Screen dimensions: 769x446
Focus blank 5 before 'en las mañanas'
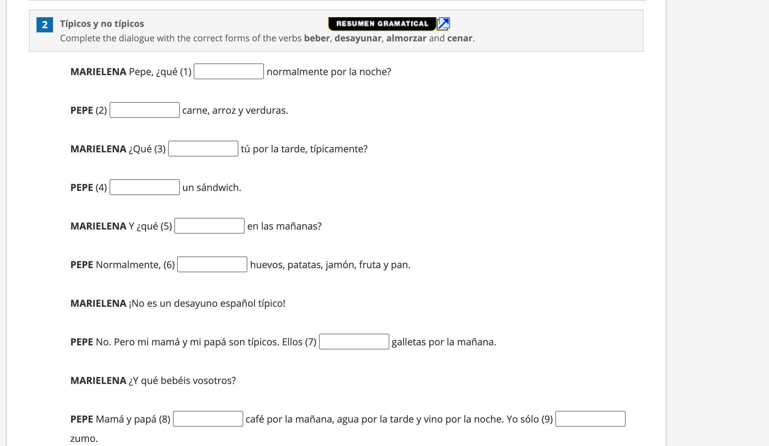[x=209, y=226]
